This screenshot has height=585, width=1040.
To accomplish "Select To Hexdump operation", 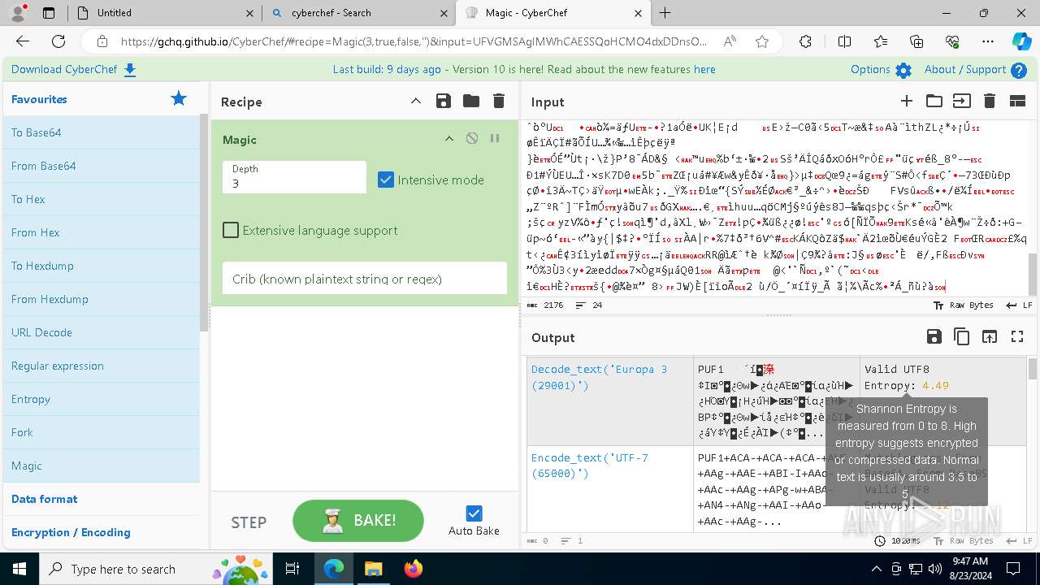I will [x=102, y=266].
